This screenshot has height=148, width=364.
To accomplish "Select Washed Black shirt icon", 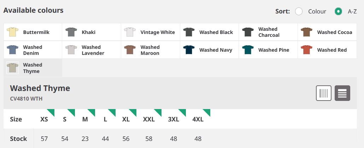I will [189, 32].
